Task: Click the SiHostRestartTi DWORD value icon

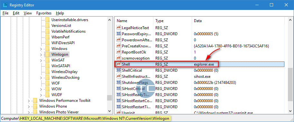Action: (118, 107)
